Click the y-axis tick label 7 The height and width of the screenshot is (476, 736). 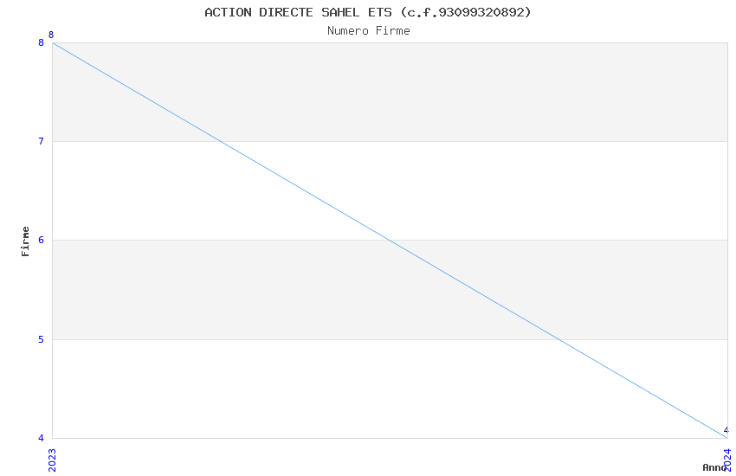pos(41,141)
